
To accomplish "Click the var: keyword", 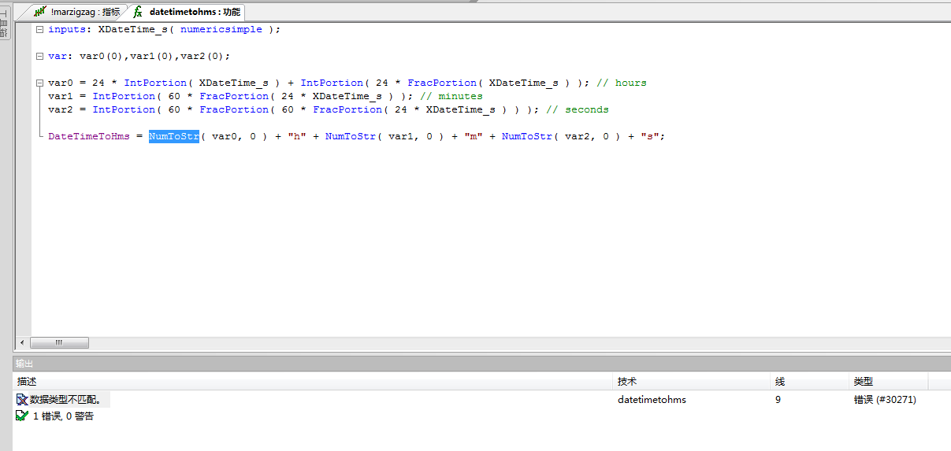I will point(61,56).
